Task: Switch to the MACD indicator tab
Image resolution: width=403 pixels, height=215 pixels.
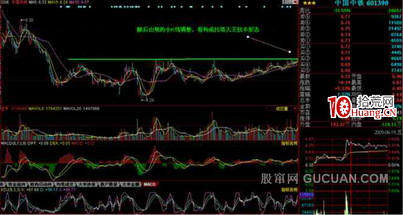Action: tap(149, 184)
